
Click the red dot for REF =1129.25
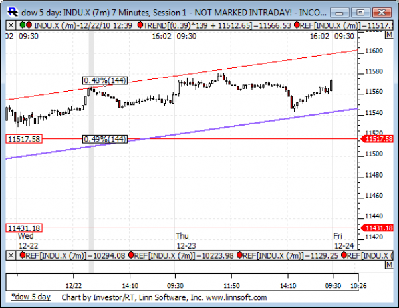tap(239, 255)
